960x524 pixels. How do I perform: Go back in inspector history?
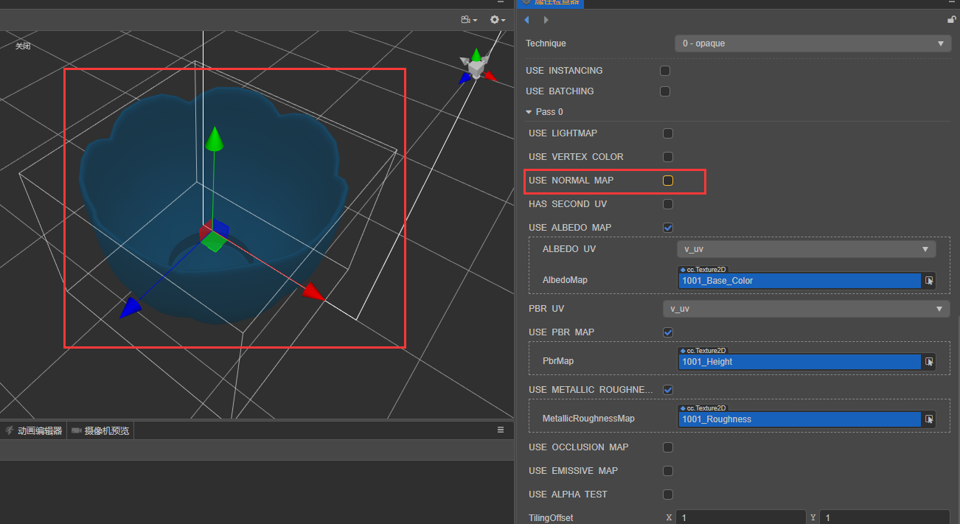tap(526, 20)
